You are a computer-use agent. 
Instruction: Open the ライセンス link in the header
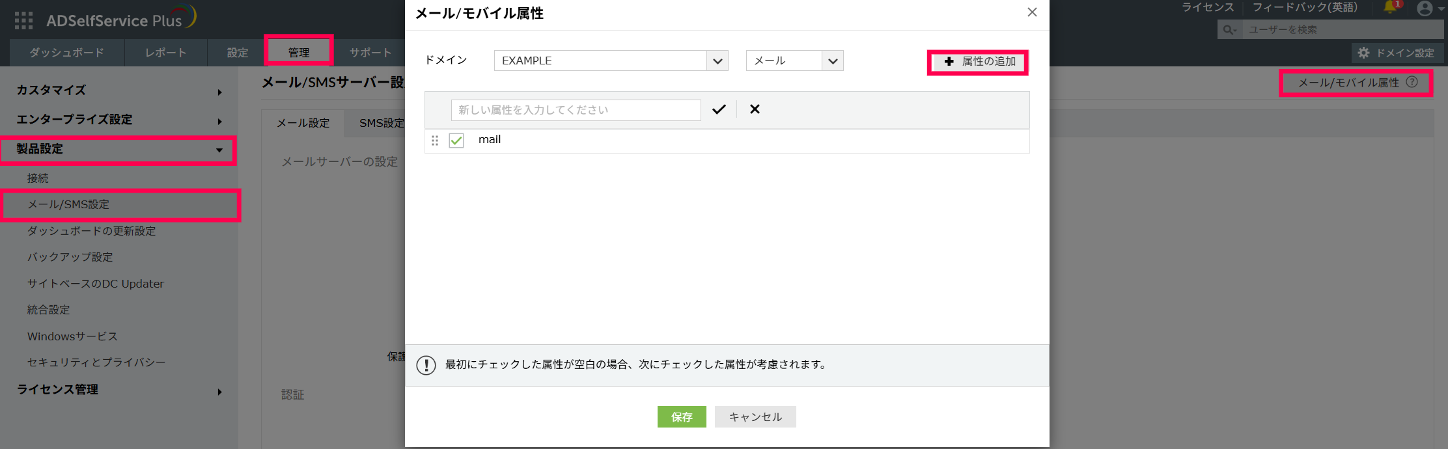pos(1208,7)
